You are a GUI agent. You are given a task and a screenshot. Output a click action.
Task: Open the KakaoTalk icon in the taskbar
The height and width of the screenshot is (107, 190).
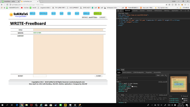point(65,105)
